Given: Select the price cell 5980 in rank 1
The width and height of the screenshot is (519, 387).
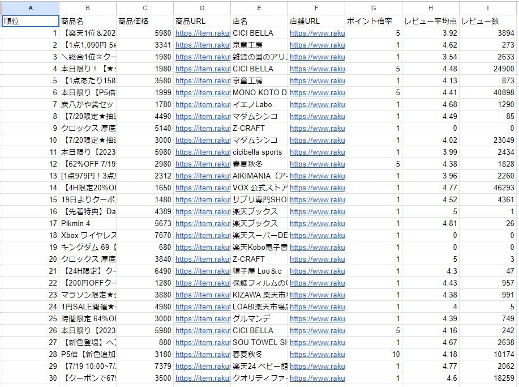Looking at the screenshot, I should pos(145,33).
